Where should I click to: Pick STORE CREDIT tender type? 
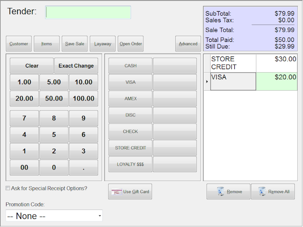click(x=130, y=148)
